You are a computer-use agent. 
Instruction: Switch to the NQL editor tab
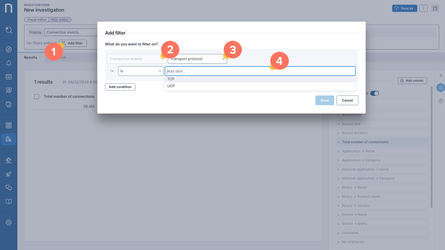click(60, 20)
